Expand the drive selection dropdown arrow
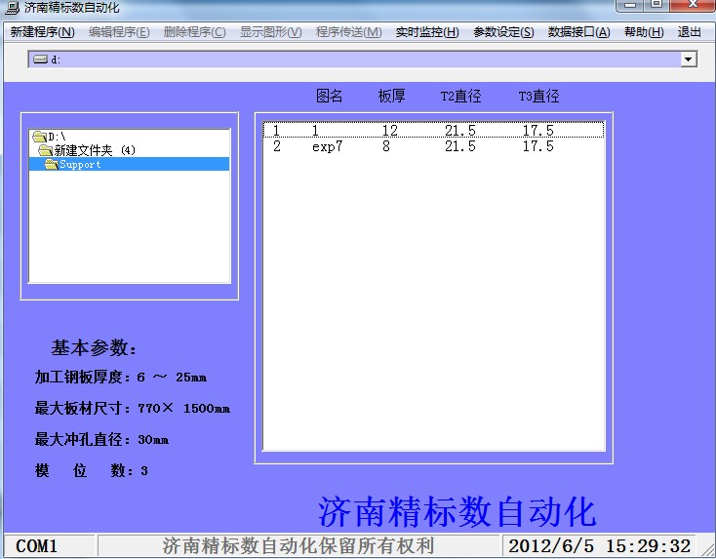The height and width of the screenshot is (559, 716). (x=689, y=60)
